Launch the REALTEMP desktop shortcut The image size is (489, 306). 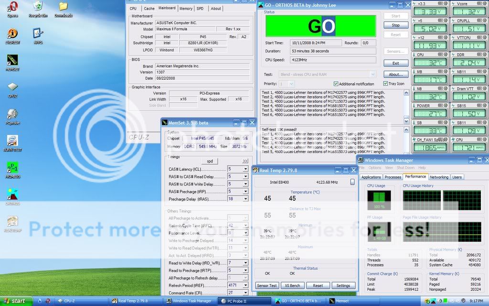12,224
